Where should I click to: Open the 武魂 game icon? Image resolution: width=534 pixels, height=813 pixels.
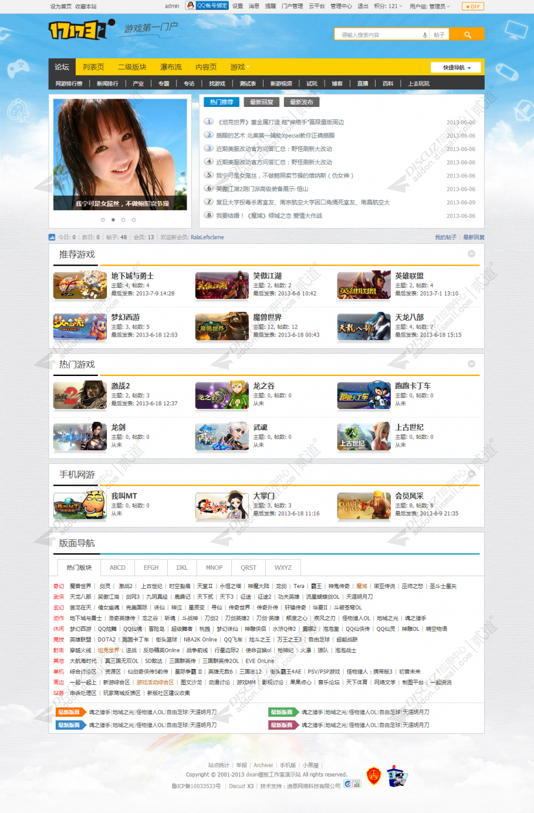tap(222, 436)
